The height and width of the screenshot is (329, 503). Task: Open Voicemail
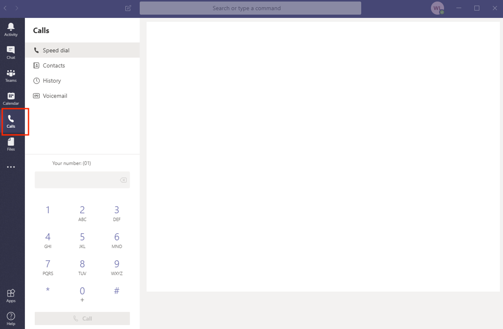click(x=82, y=96)
